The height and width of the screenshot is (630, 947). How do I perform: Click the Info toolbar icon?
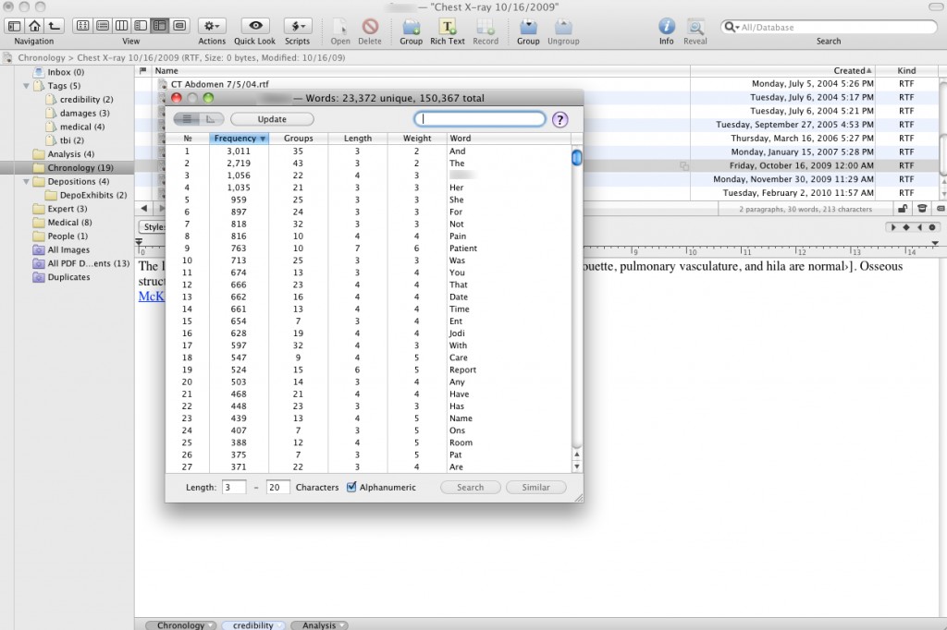click(x=666, y=28)
